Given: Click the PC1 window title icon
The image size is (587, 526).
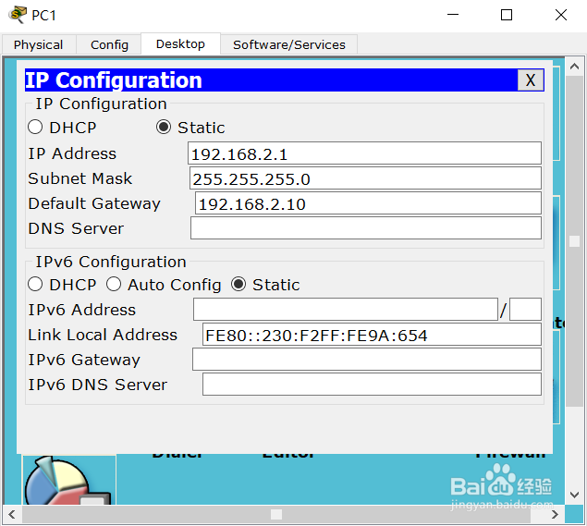Looking at the screenshot, I should click(18, 15).
